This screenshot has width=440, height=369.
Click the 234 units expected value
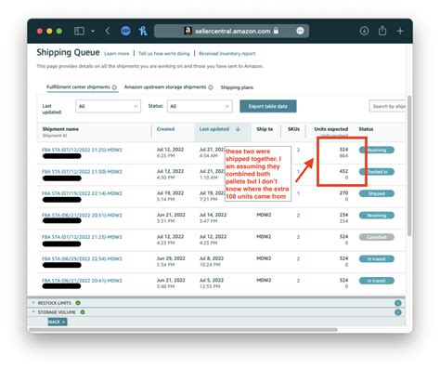(343, 215)
